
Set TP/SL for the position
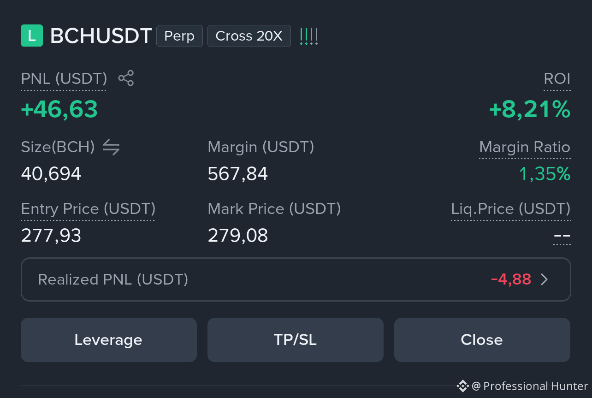pyautogui.click(x=296, y=340)
